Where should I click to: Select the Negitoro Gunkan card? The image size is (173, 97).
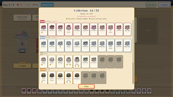click(x=52, y=78)
